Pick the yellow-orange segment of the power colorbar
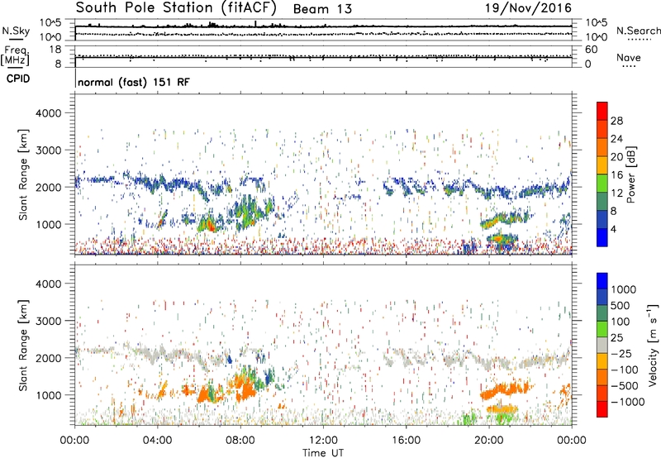 [602, 165]
